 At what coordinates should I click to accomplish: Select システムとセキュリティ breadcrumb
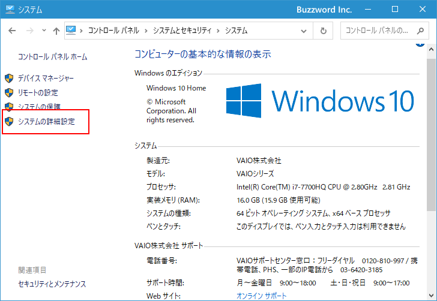coord(182,31)
